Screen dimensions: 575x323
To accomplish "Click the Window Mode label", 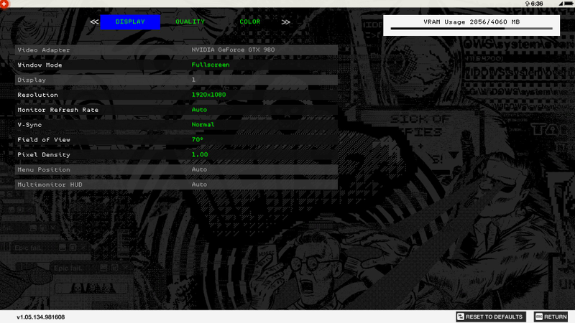I will pos(40,65).
